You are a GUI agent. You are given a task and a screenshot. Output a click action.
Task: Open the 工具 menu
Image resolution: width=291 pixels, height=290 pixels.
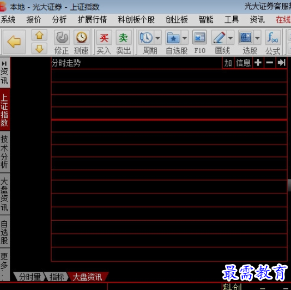[x=232, y=19]
